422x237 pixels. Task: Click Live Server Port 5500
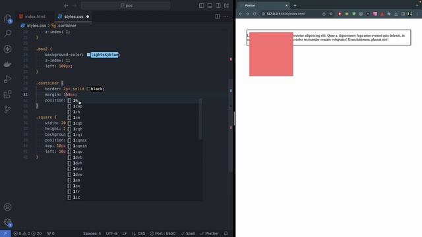pos(163,234)
